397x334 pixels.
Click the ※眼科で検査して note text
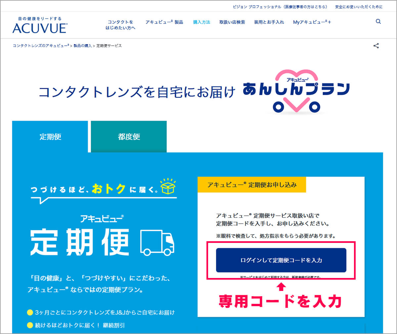pyautogui.click(x=276, y=236)
